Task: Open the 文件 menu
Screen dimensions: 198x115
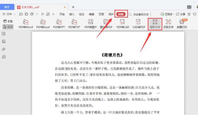Action: click(x=7, y=14)
